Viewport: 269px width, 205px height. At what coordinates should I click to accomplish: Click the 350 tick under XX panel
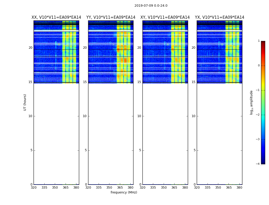pyautogui.click(x=55, y=188)
